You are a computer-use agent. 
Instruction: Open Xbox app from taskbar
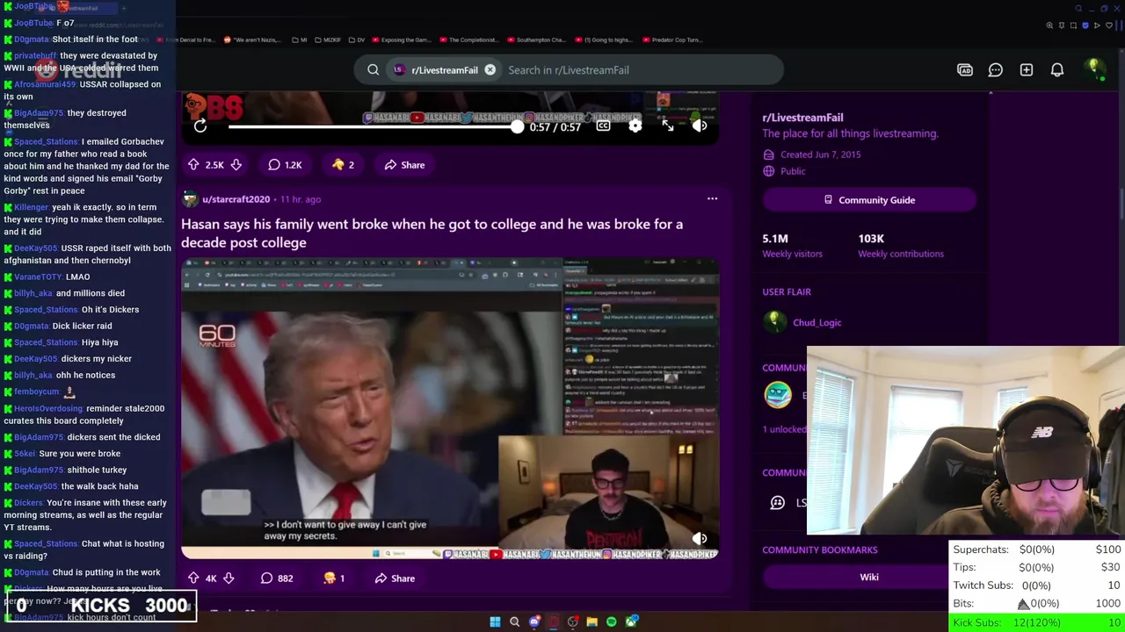pyautogui.click(x=631, y=622)
